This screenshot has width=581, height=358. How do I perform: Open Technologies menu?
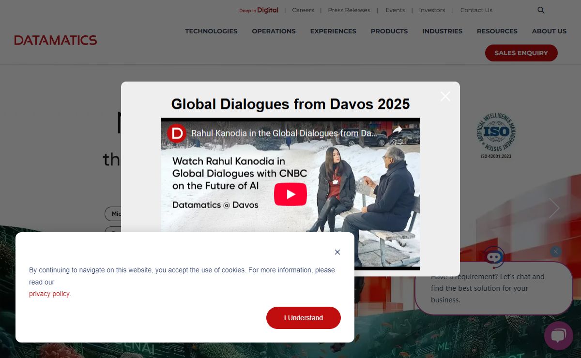(211, 31)
